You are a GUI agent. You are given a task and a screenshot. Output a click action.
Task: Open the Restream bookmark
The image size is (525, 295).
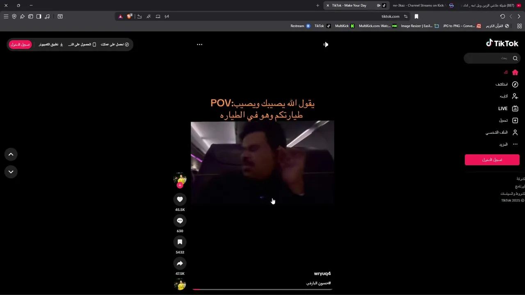pyautogui.click(x=300, y=26)
